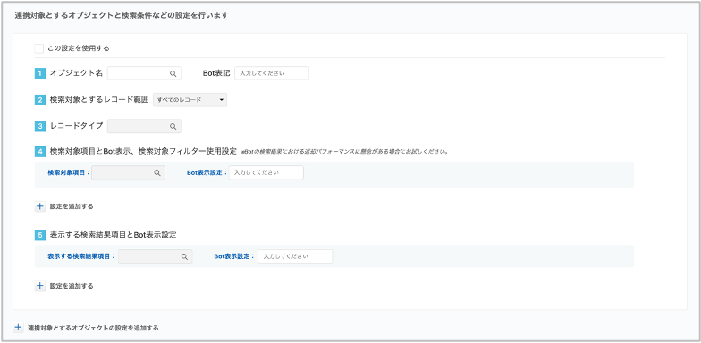
Task: Click plus icon under 検索対象項目 section
Action: (39, 206)
